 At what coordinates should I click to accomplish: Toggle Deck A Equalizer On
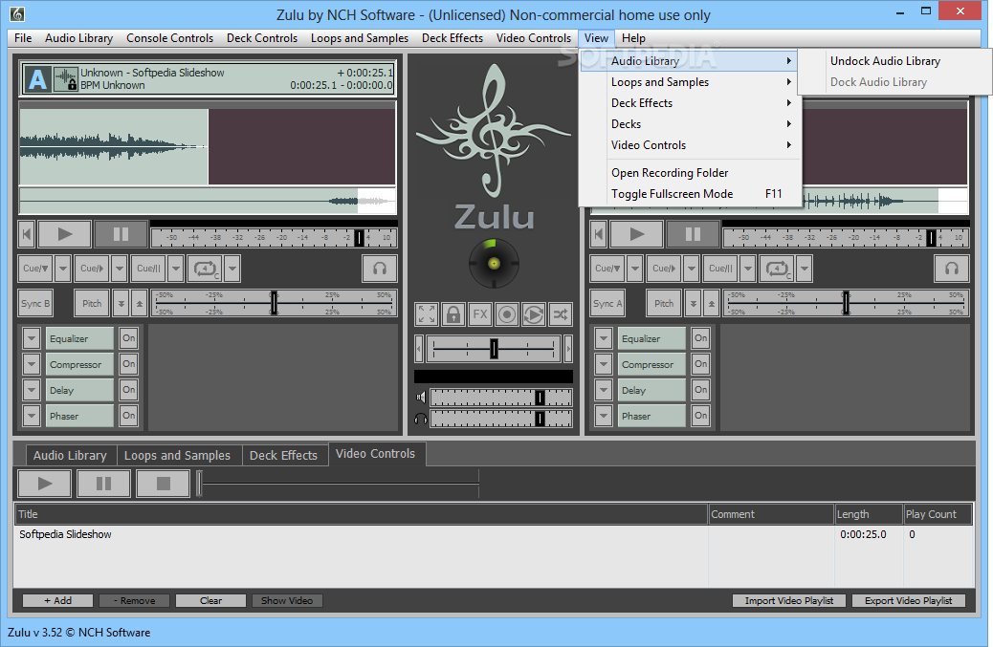(x=129, y=338)
